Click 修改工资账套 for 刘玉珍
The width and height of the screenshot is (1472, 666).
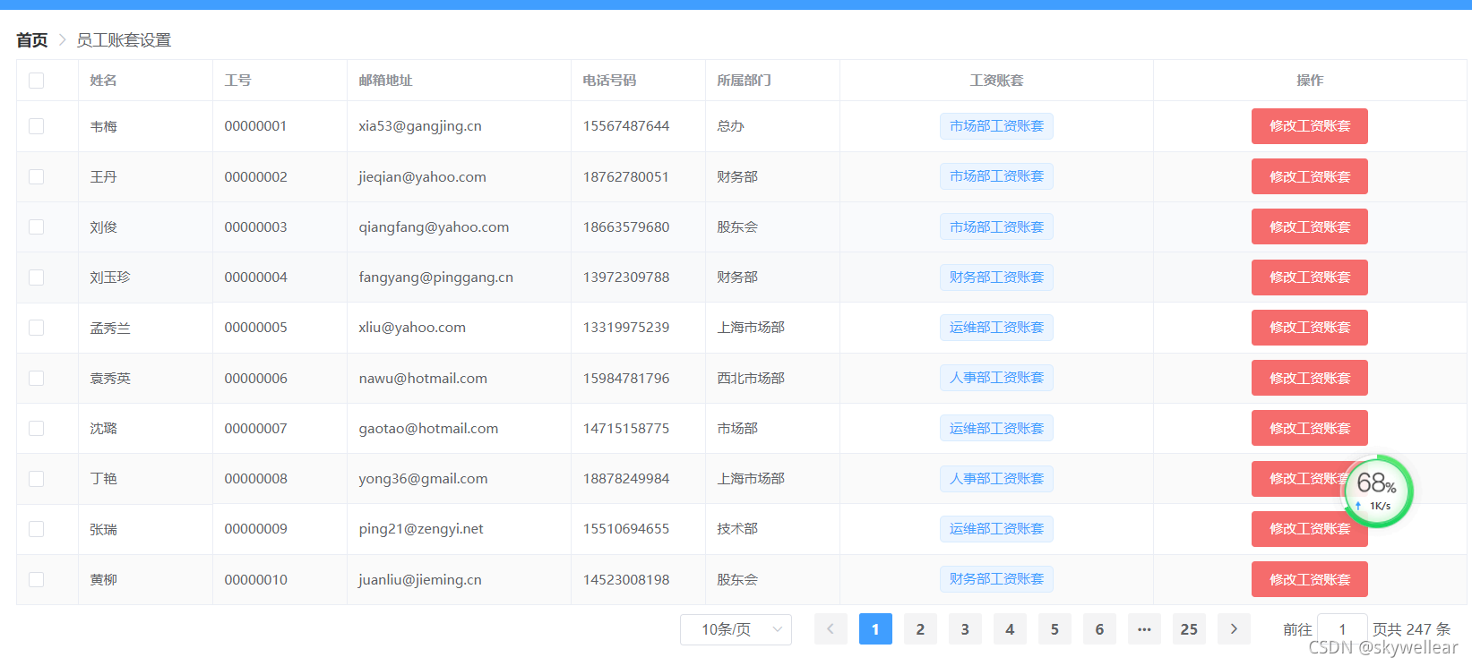click(x=1310, y=277)
